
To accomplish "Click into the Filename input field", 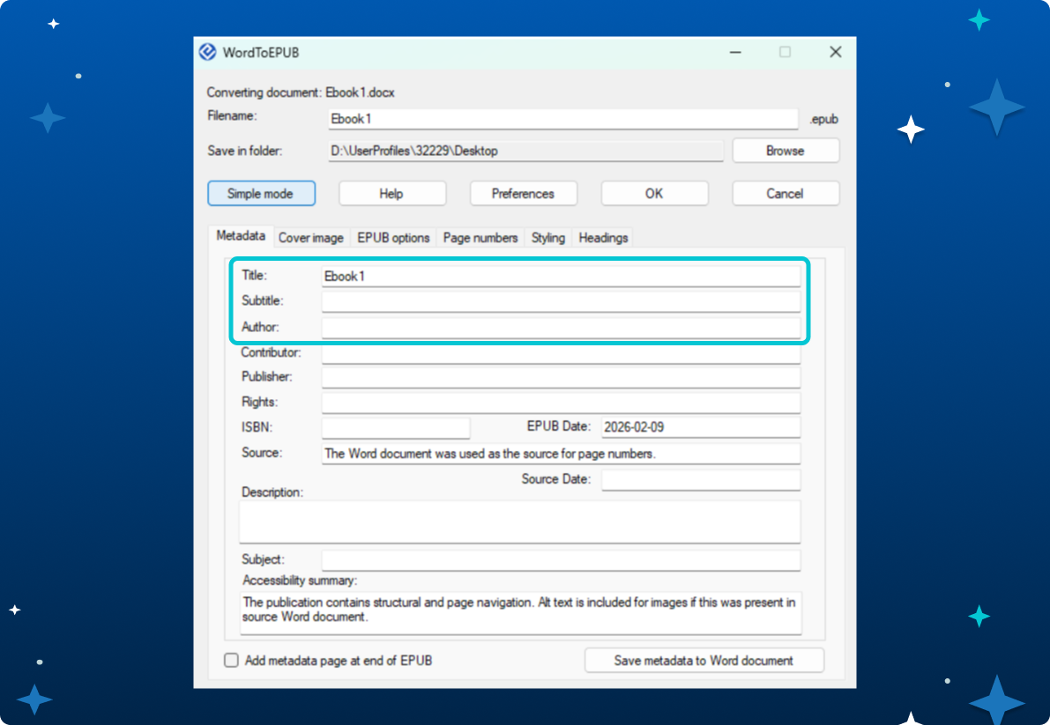I will click(562, 119).
